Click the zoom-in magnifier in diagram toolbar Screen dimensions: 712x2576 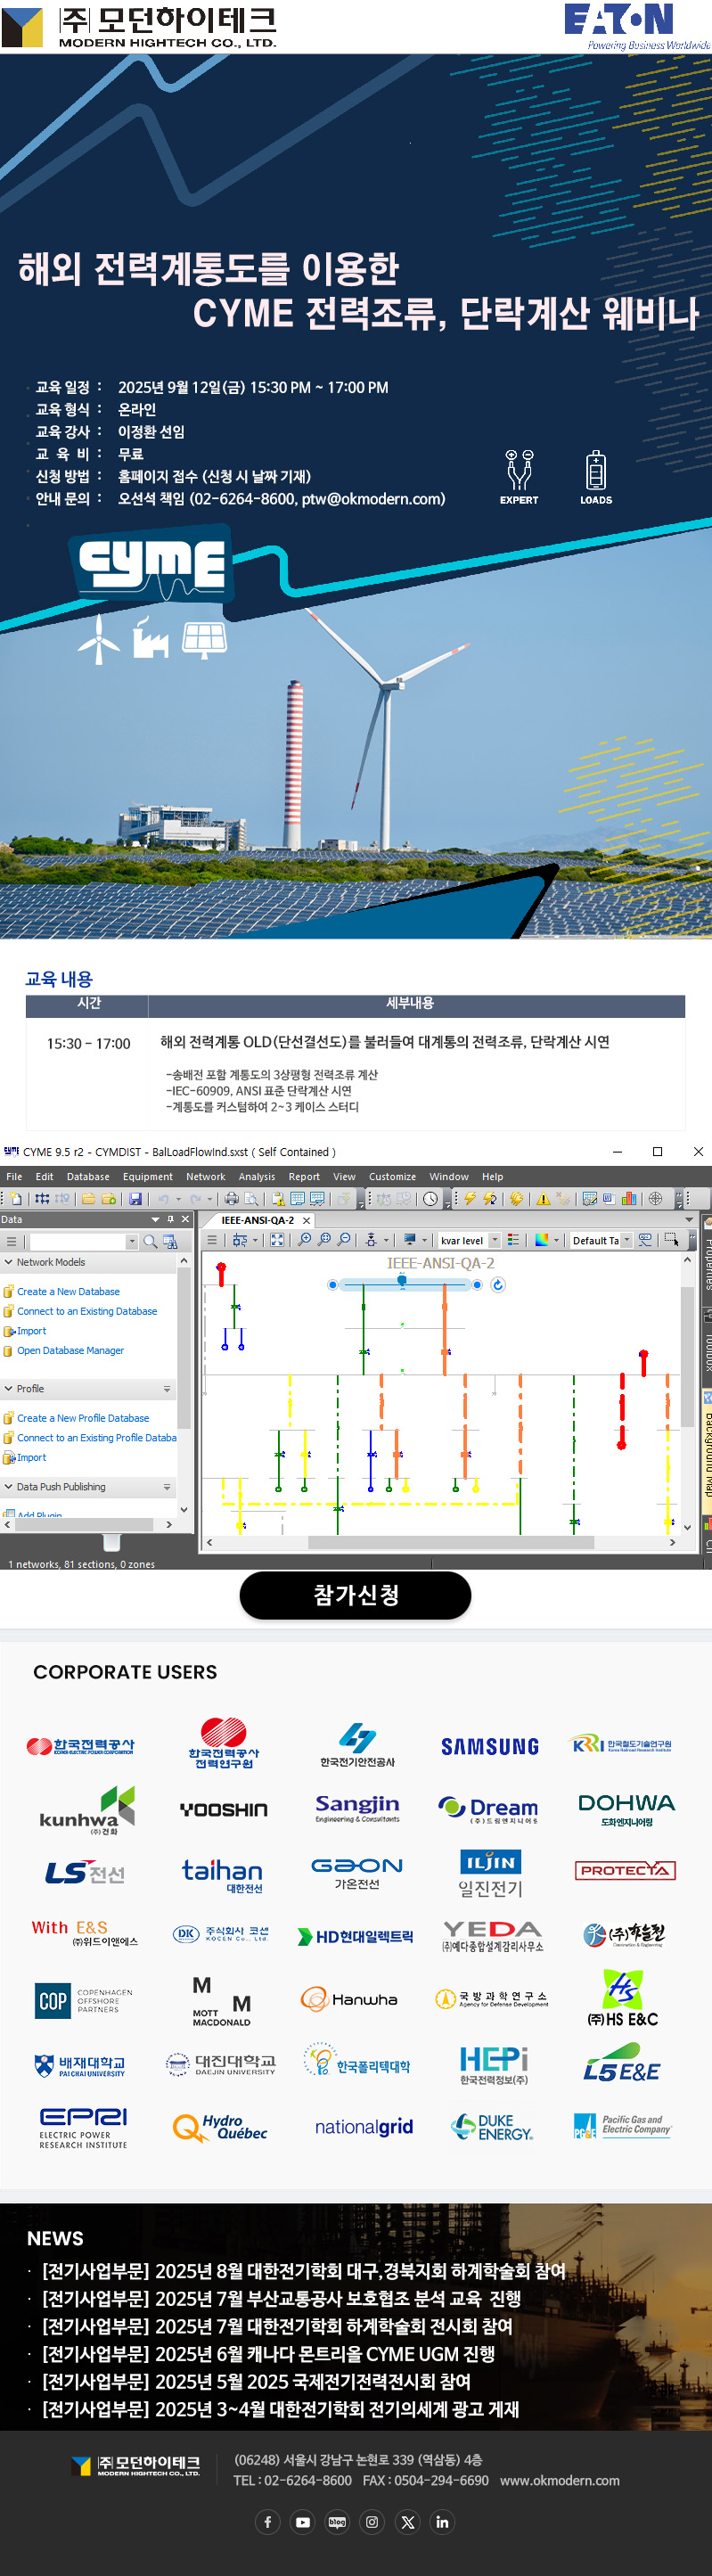(305, 1240)
